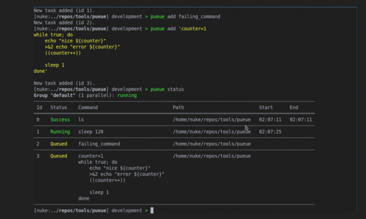The width and height of the screenshot is (366, 219).
Task: Click the 'New task added (id 2).' message
Action: coord(64,23)
